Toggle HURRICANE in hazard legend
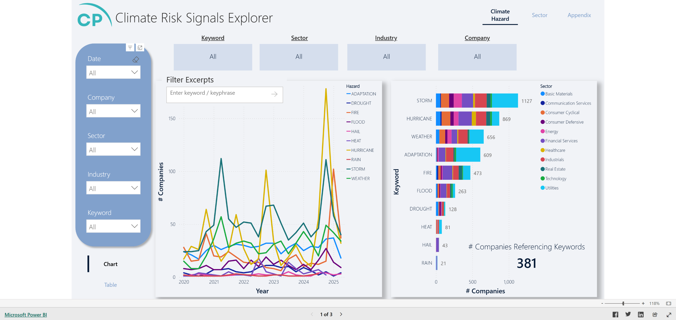Viewport: 676px width, 320px height. pyautogui.click(x=362, y=150)
